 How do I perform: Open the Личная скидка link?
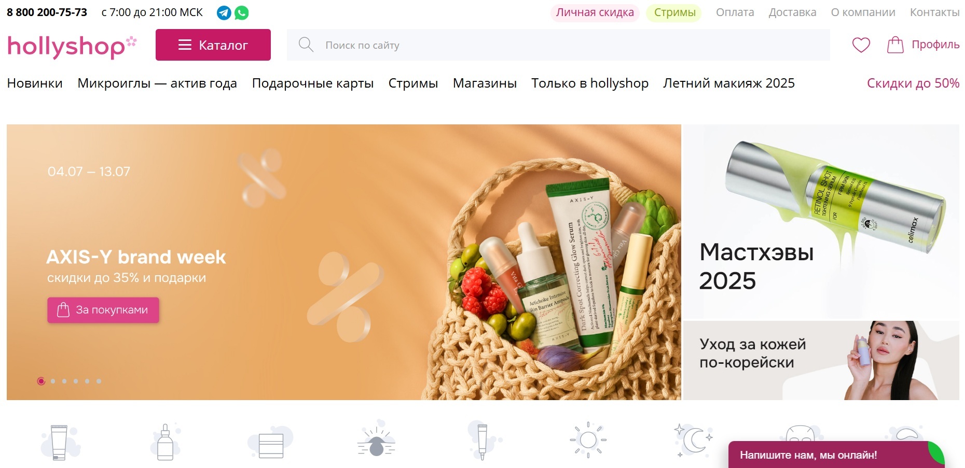[x=595, y=12]
